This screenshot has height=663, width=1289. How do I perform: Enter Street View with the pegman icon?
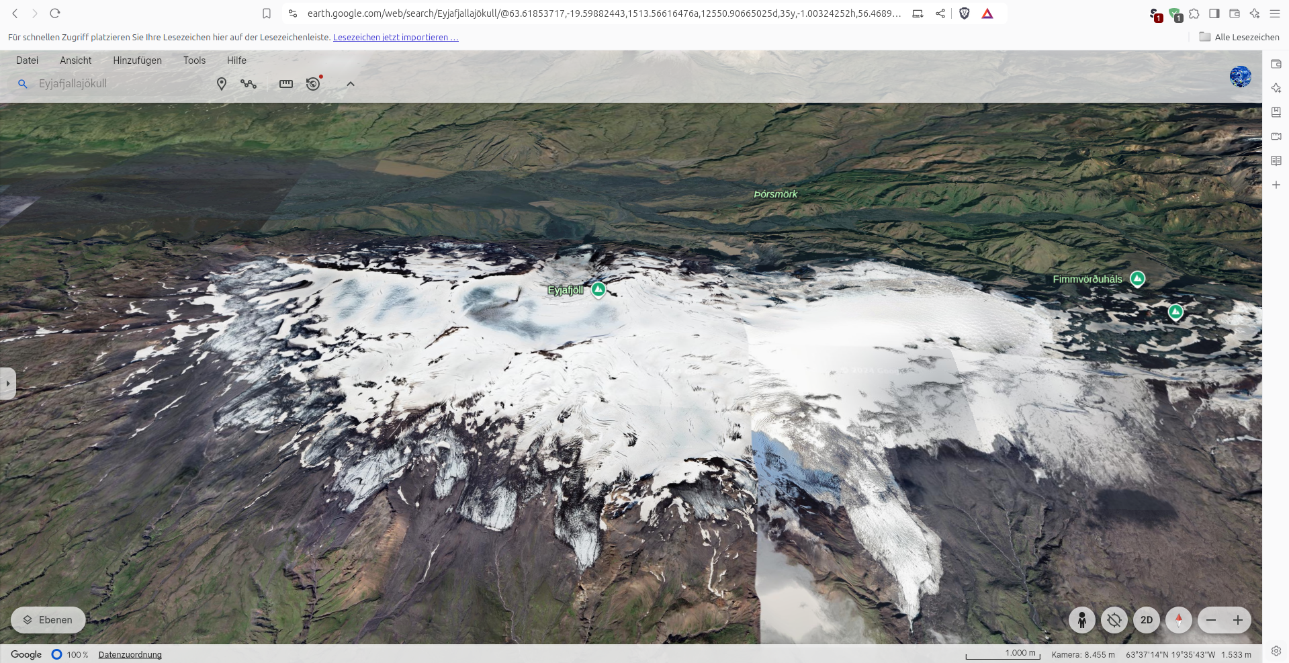click(x=1082, y=620)
